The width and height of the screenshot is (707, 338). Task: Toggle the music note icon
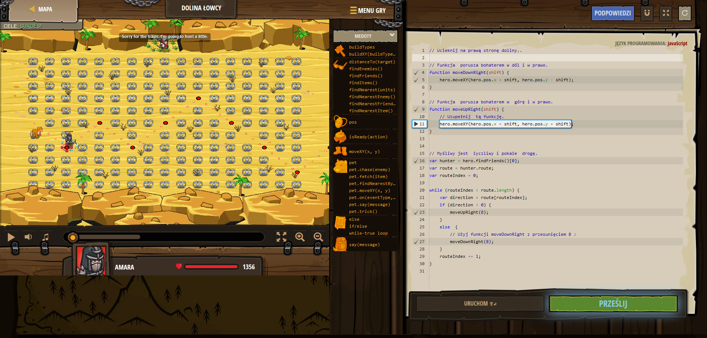45,237
